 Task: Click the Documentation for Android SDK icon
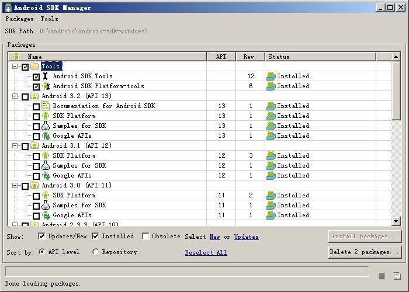point(46,106)
